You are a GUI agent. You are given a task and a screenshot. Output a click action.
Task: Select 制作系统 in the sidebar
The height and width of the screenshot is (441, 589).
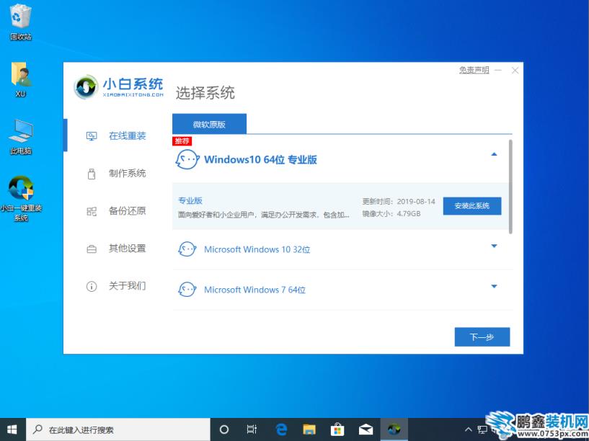click(128, 174)
